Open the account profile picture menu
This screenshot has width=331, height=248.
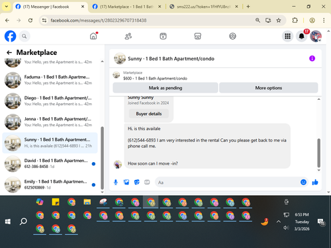coord(316,36)
